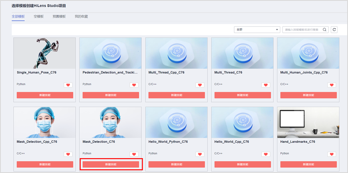Toggle heart on Hand_Landmarks_C76 card
Screen dimensions: 348x173
tap(332, 154)
